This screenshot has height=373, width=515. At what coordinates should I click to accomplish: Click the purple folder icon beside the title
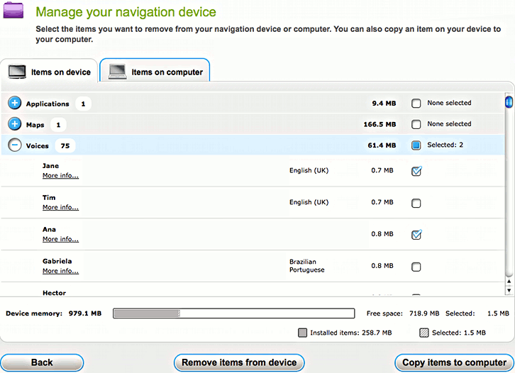(13, 10)
